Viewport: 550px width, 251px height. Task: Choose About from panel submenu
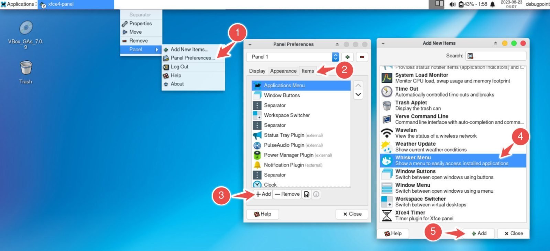[x=193, y=84]
